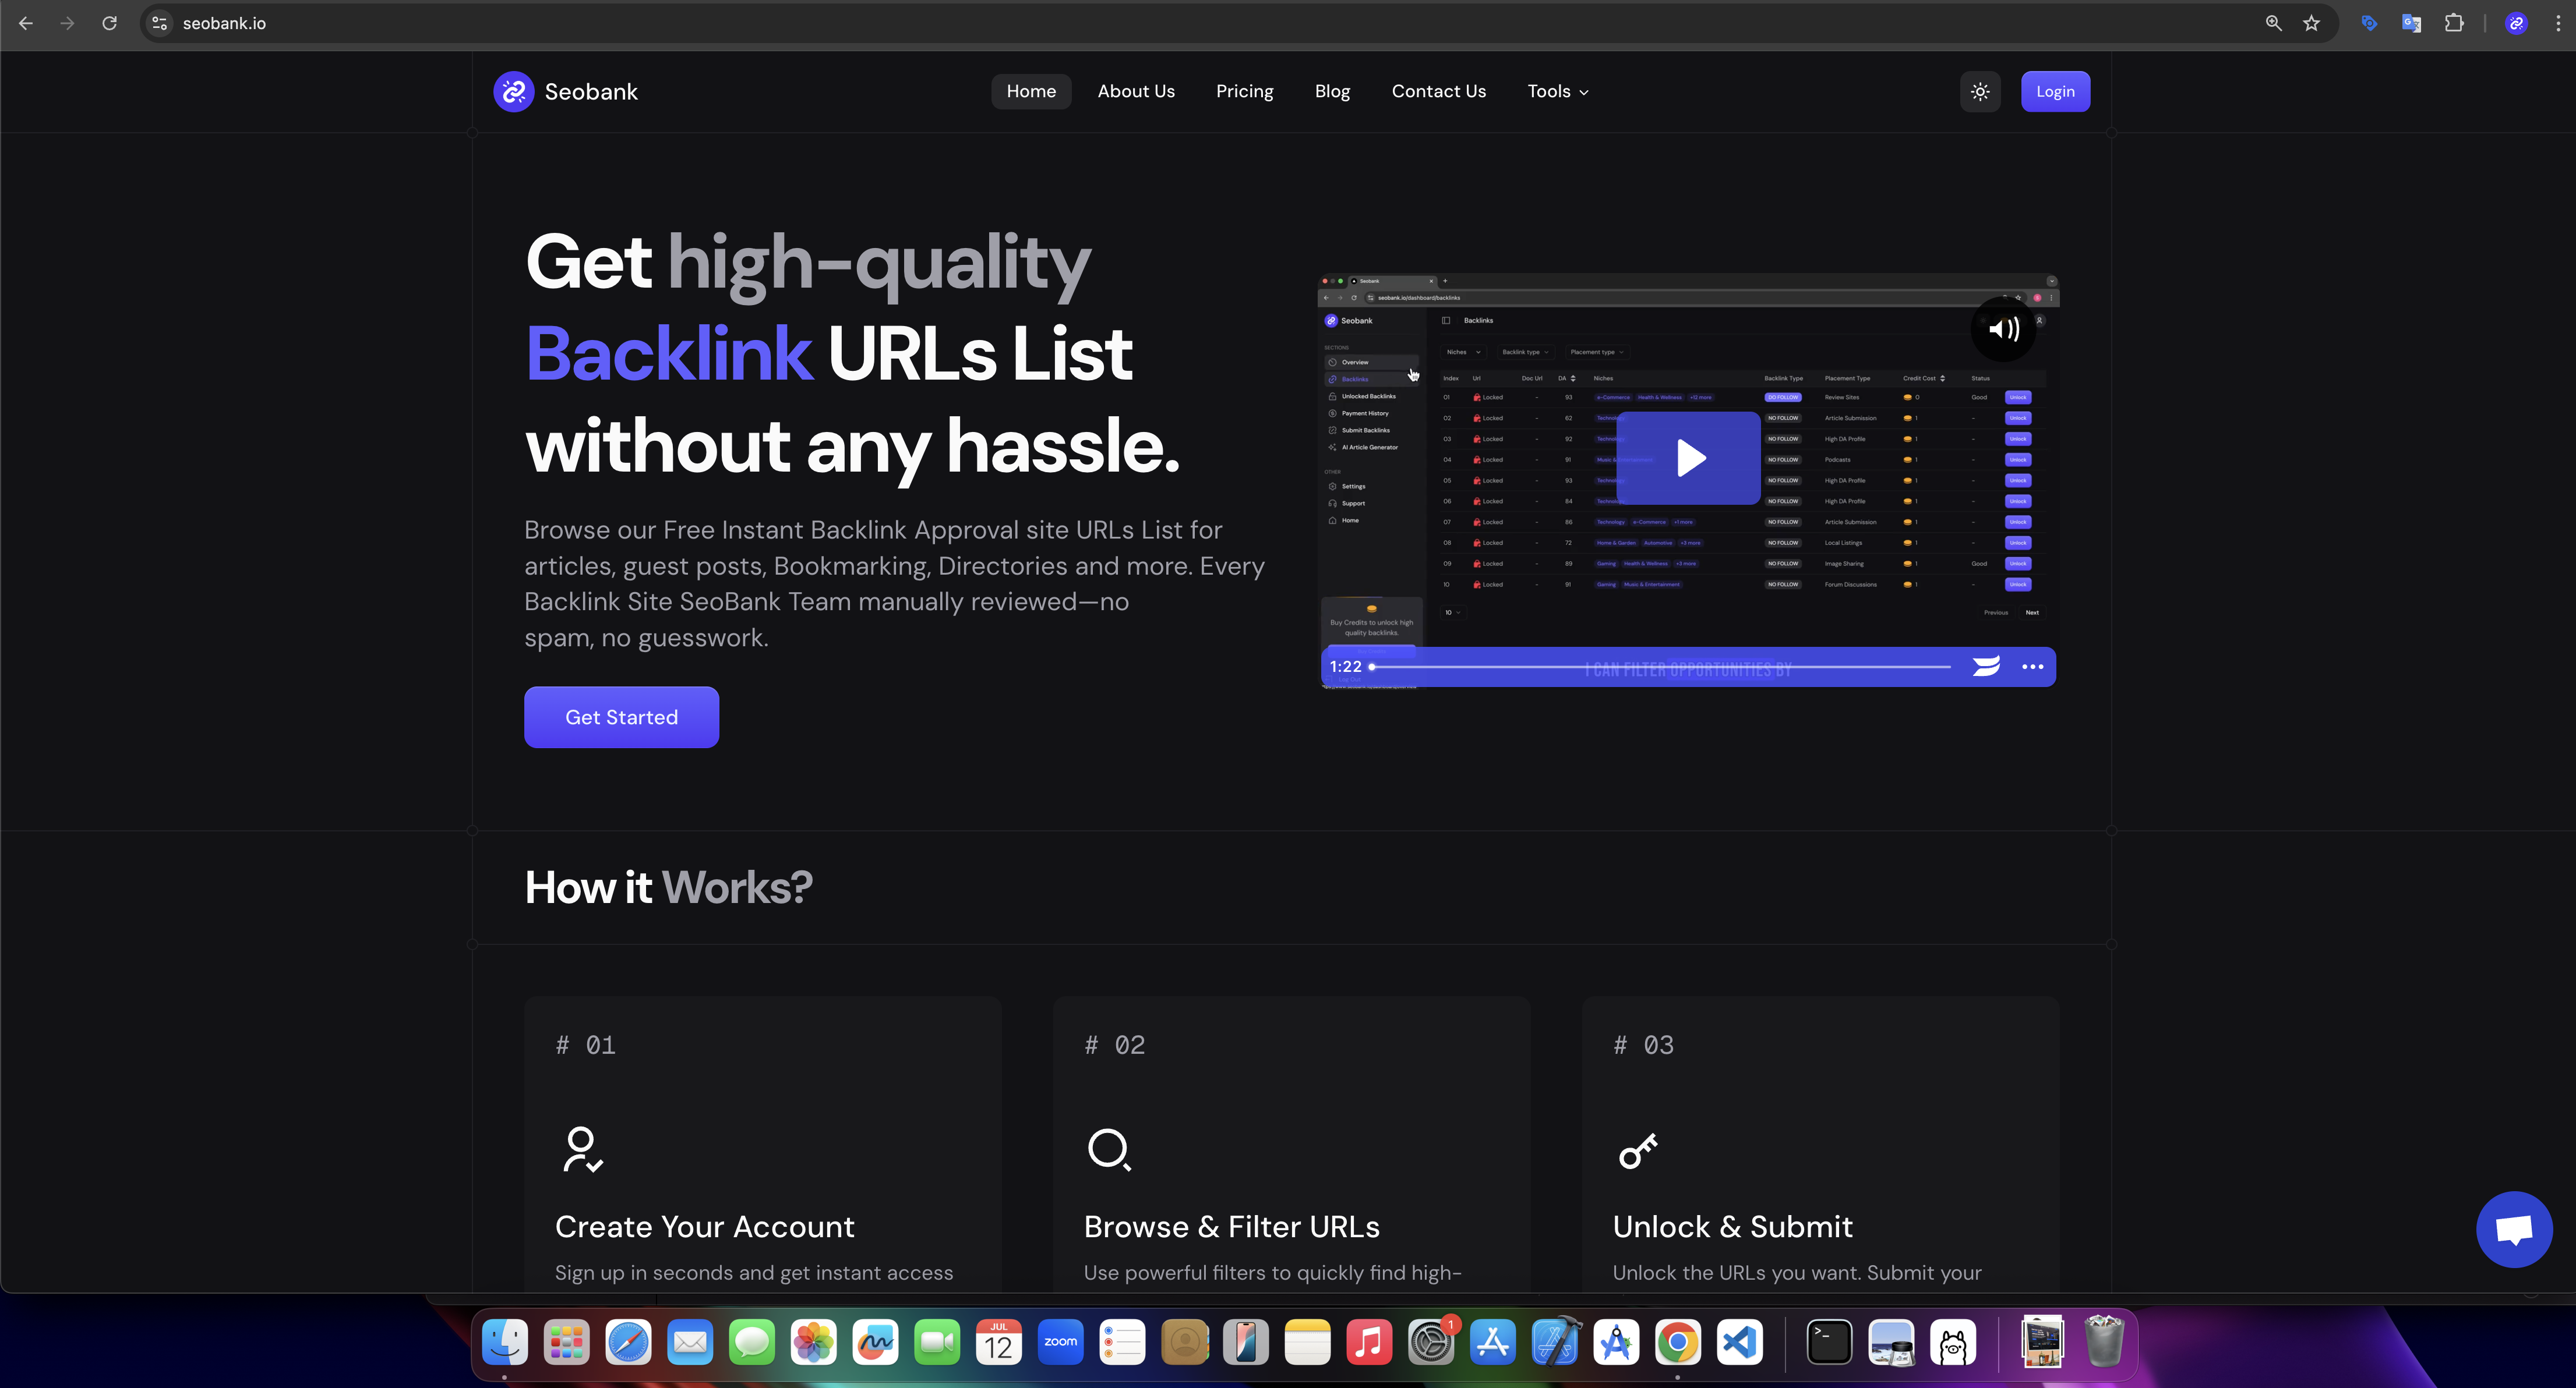Open Contact Us page
The image size is (2576, 1388).
pyautogui.click(x=1438, y=92)
